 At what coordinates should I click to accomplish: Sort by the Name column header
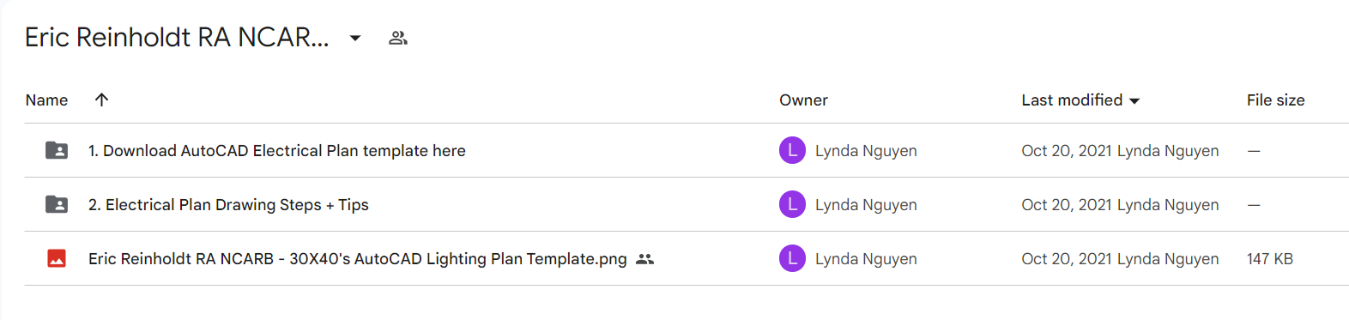coord(46,100)
